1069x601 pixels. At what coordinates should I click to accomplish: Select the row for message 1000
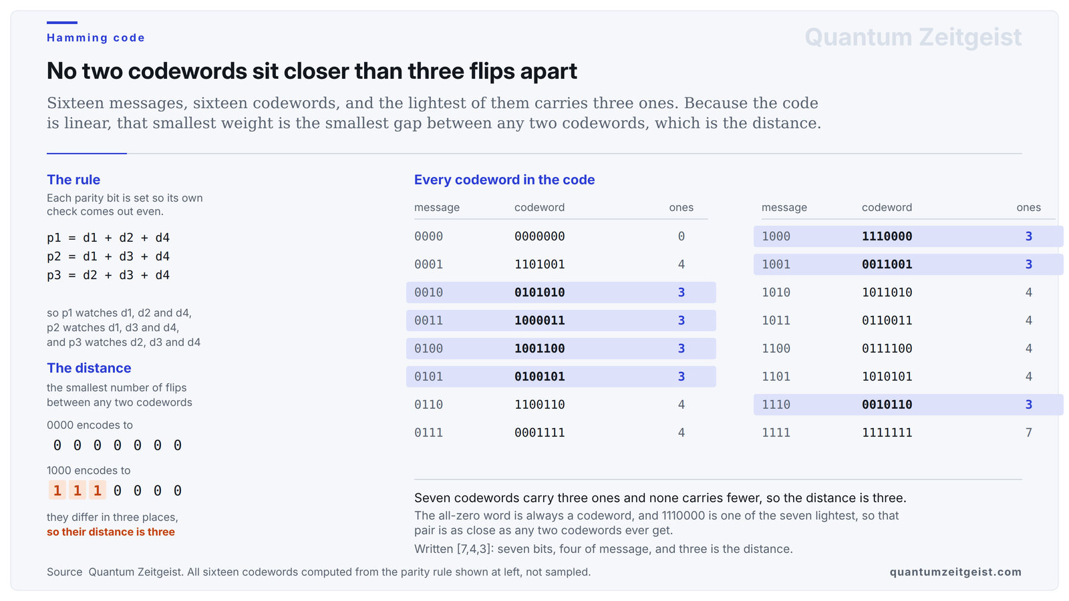pyautogui.click(x=909, y=236)
